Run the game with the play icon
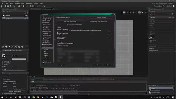This screenshot has width=176, height=99. [21, 6]
